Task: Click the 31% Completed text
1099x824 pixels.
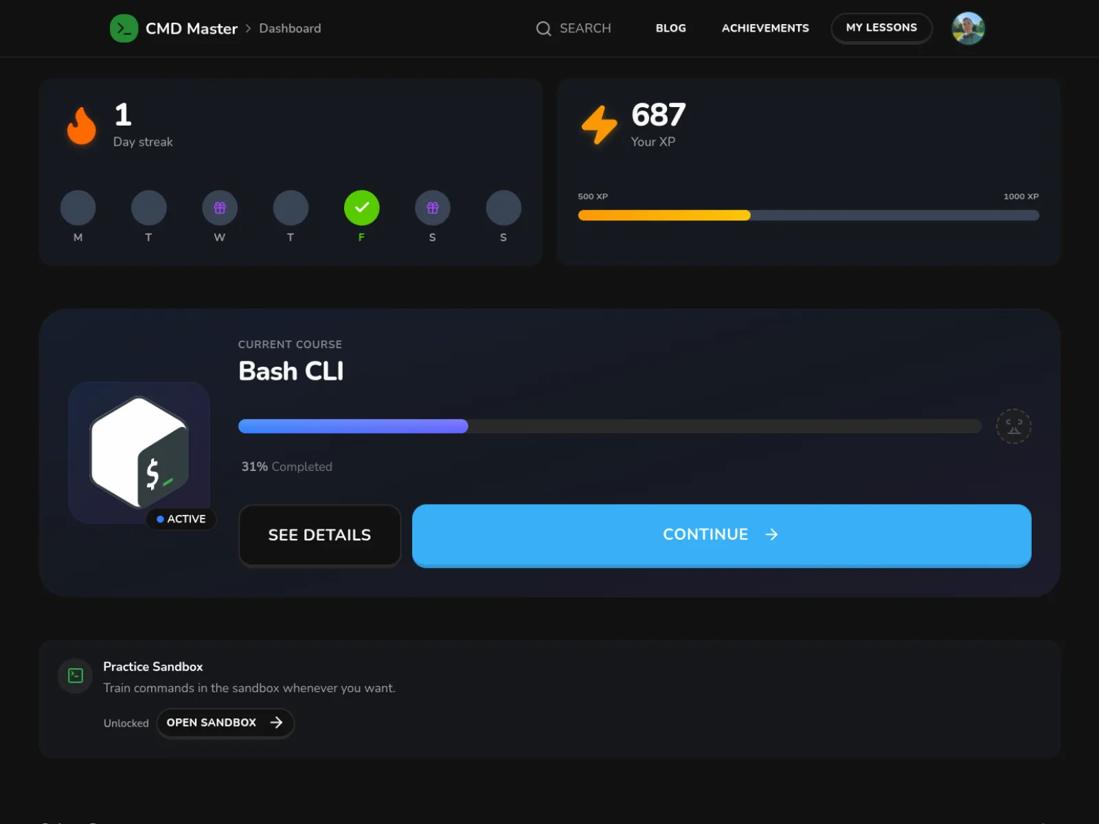Action: click(286, 466)
